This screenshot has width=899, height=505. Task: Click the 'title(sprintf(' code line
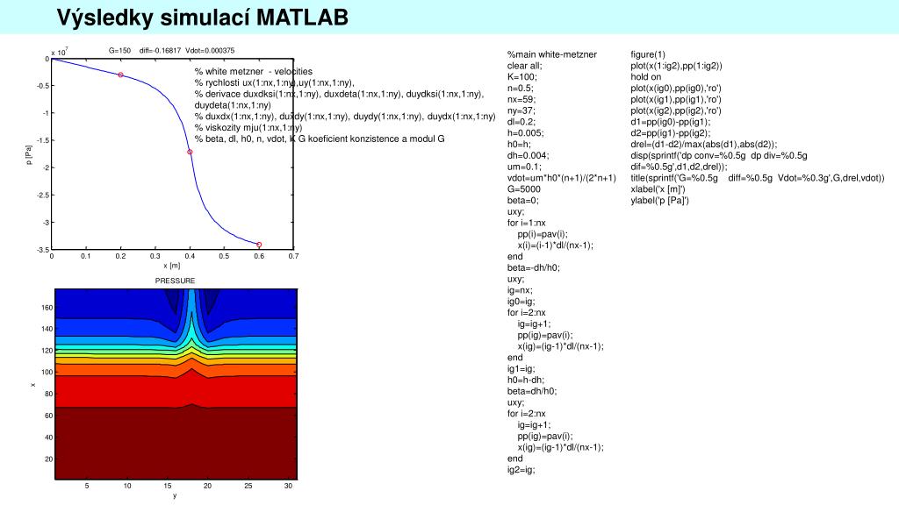click(x=758, y=178)
